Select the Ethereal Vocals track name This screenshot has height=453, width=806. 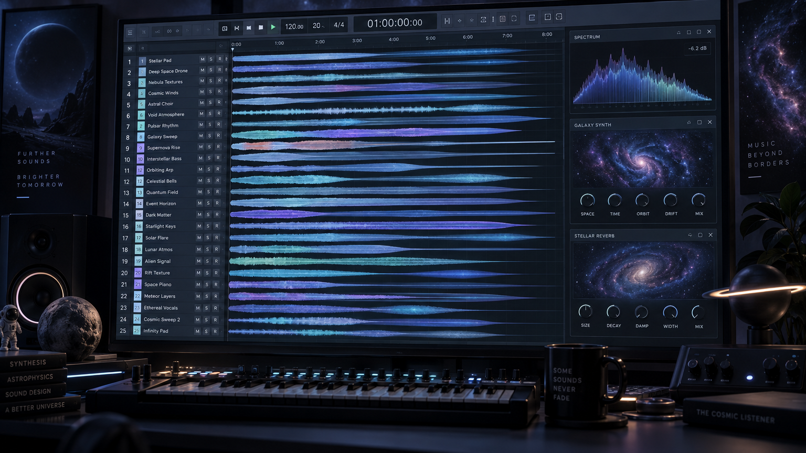(x=161, y=308)
